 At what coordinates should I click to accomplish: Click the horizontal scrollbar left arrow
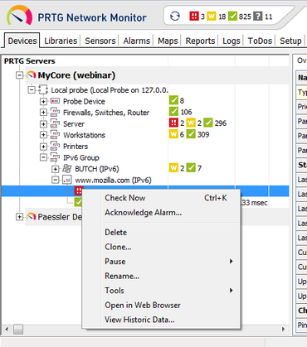point(7,329)
